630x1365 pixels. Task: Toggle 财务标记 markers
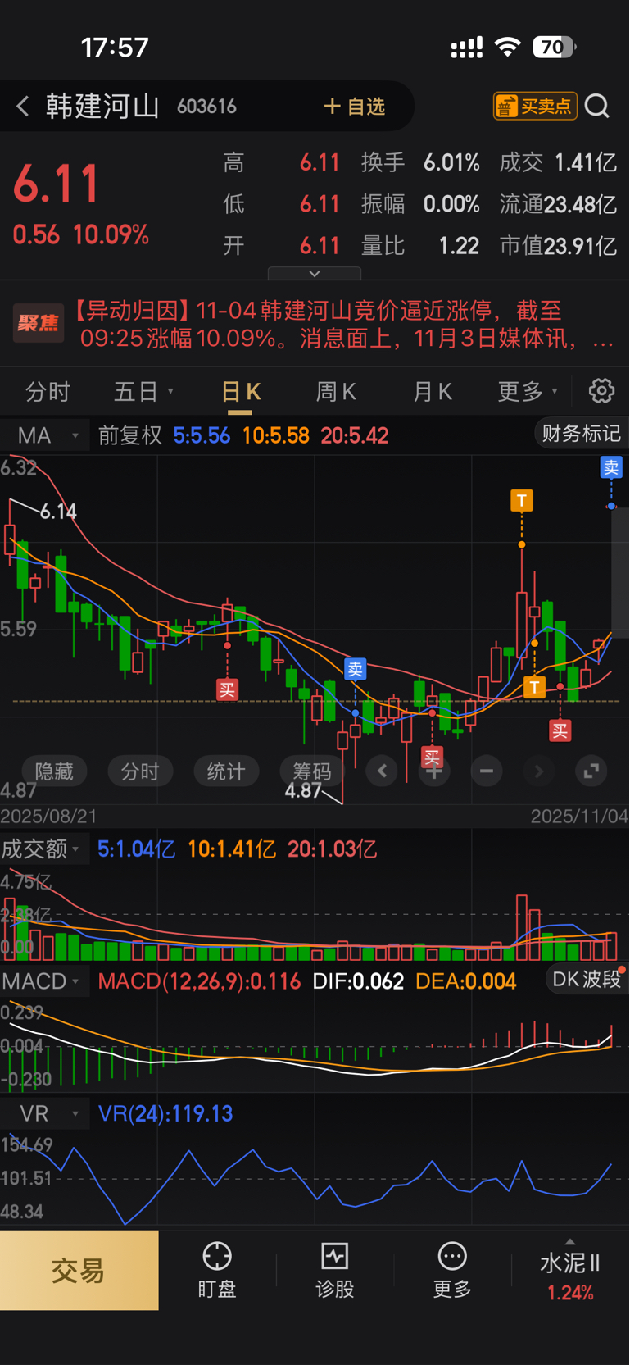pos(581,433)
